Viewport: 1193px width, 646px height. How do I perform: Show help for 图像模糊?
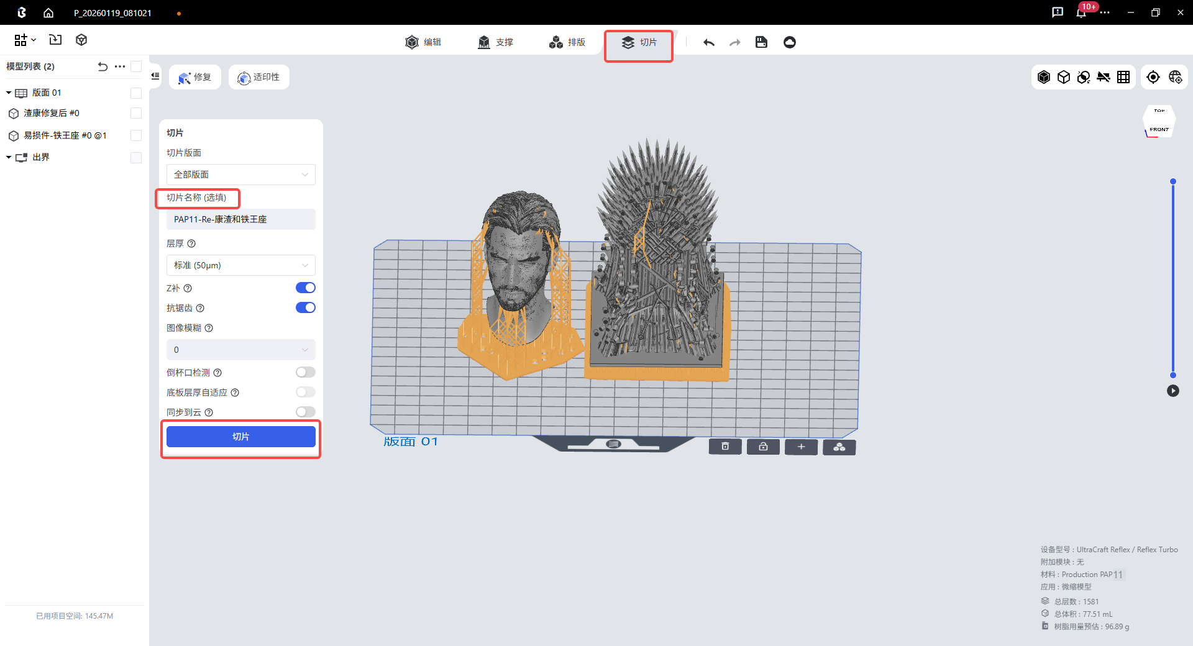pos(209,328)
